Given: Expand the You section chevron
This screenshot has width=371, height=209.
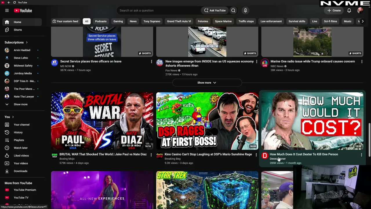Looking at the screenshot, I should click(13, 117).
